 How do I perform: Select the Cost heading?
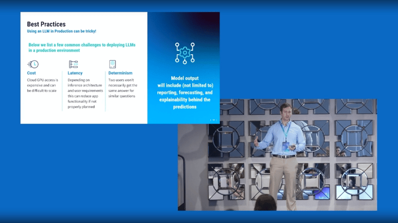(x=31, y=73)
